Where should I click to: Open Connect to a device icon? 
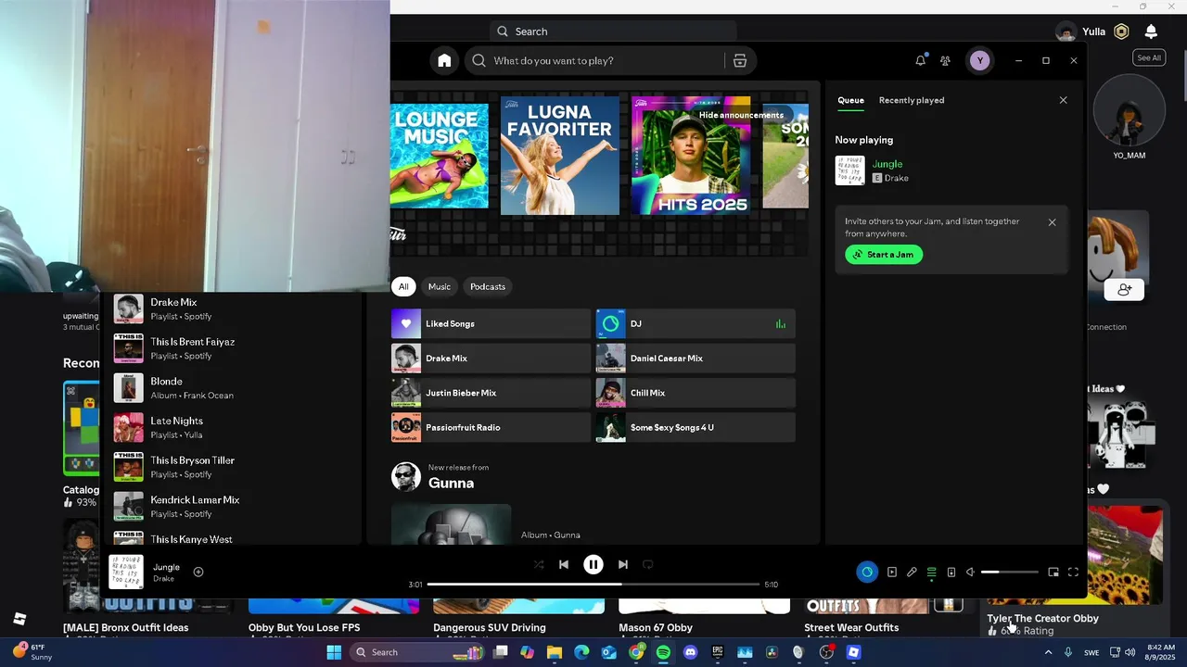pyautogui.click(x=951, y=572)
